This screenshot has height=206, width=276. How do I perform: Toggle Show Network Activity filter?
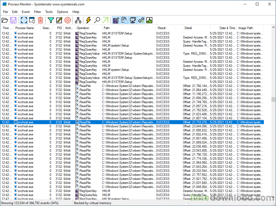133,20
